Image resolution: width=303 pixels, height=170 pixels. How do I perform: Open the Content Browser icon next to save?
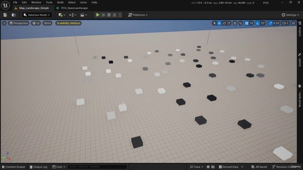(x=14, y=15)
